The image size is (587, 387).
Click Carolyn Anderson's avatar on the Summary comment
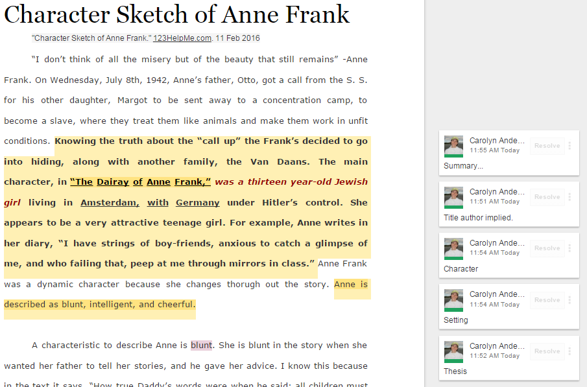pos(453,147)
